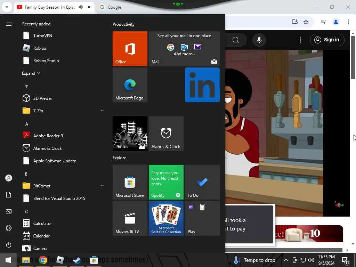Jump to letter A in app list
Screen dimensions: 356x267
point(26,124)
